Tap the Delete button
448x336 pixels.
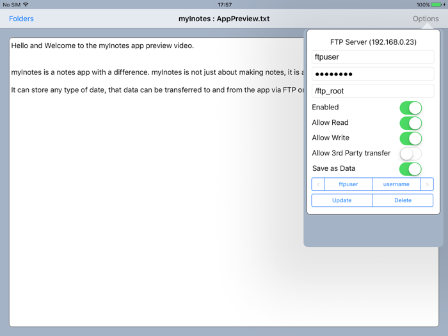[403, 200]
